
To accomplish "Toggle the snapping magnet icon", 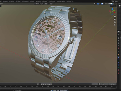I will [46, 4].
